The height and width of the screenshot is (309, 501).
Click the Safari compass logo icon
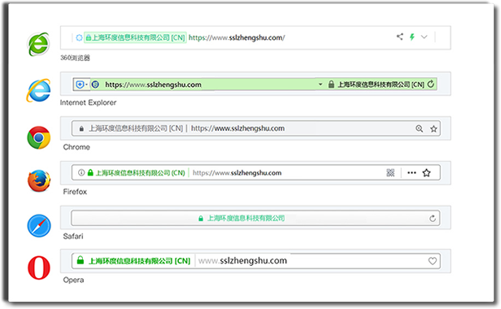tap(39, 226)
